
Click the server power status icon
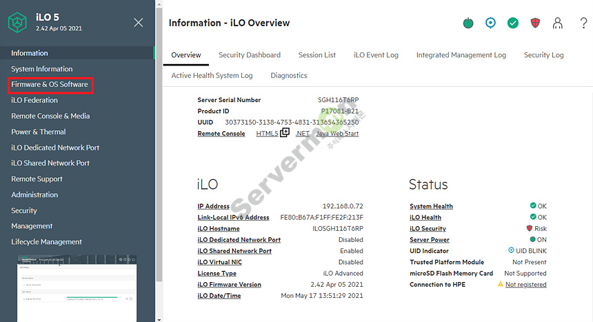[x=468, y=23]
